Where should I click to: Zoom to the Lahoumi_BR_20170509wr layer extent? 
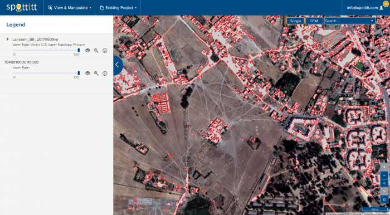point(96,51)
